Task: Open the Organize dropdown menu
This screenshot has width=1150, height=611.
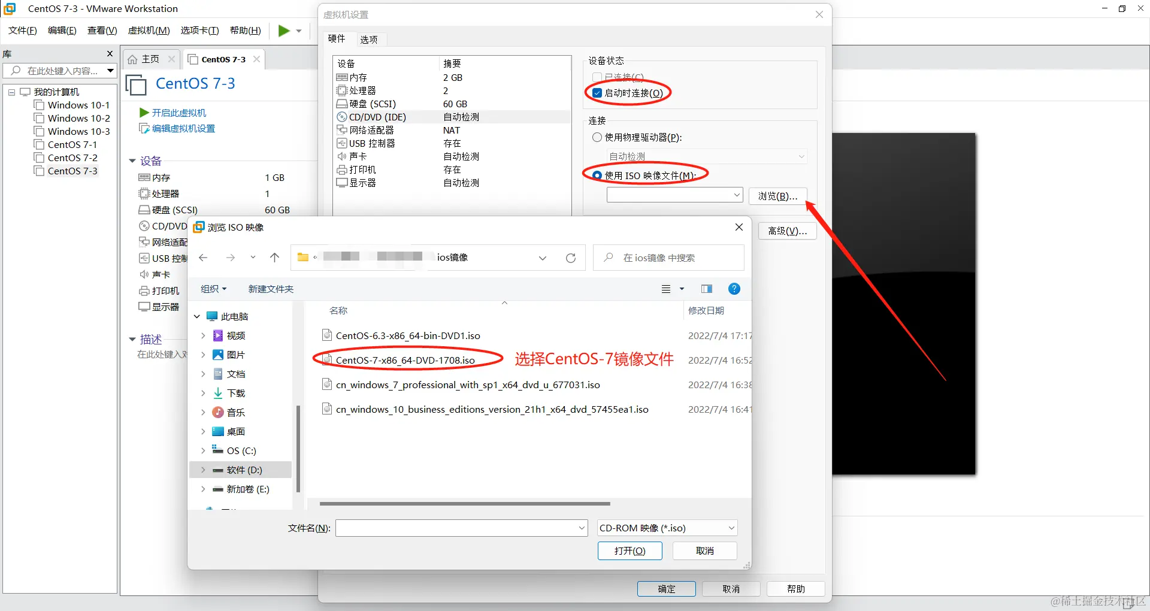Action: tap(213, 289)
